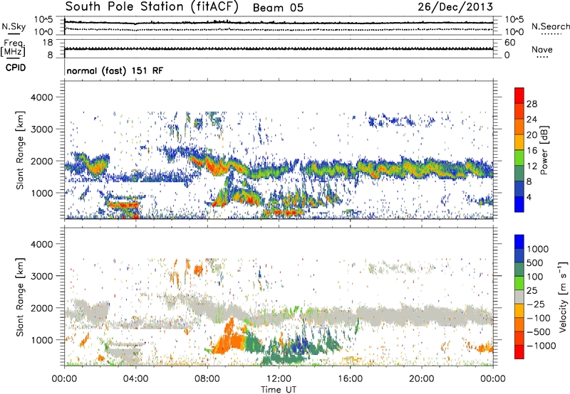
Task: Click the '16' tick on the power colorbar
Action: pyautogui.click(x=532, y=150)
